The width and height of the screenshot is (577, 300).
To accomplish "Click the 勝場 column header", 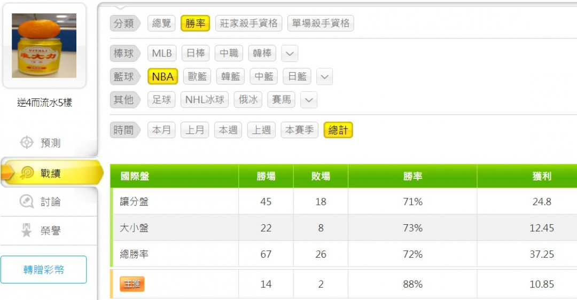I will point(266,176).
